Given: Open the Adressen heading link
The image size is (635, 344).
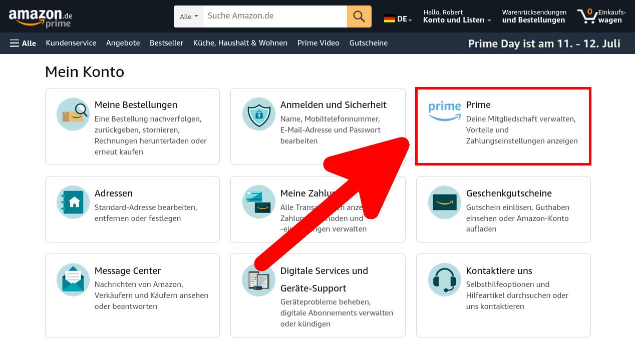Looking at the screenshot, I should pyautogui.click(x=114, y=193).
